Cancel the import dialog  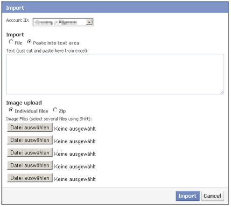[x=212, y=196]
